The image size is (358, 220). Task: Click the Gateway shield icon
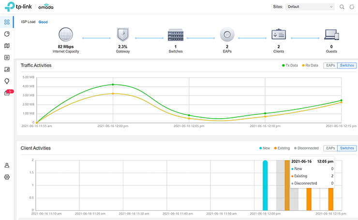(x=123, y=36)
